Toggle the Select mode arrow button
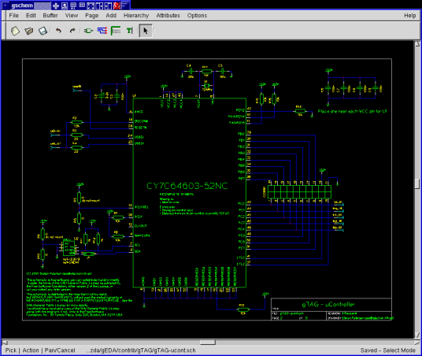The image size is (422, 356). (146, 31)
